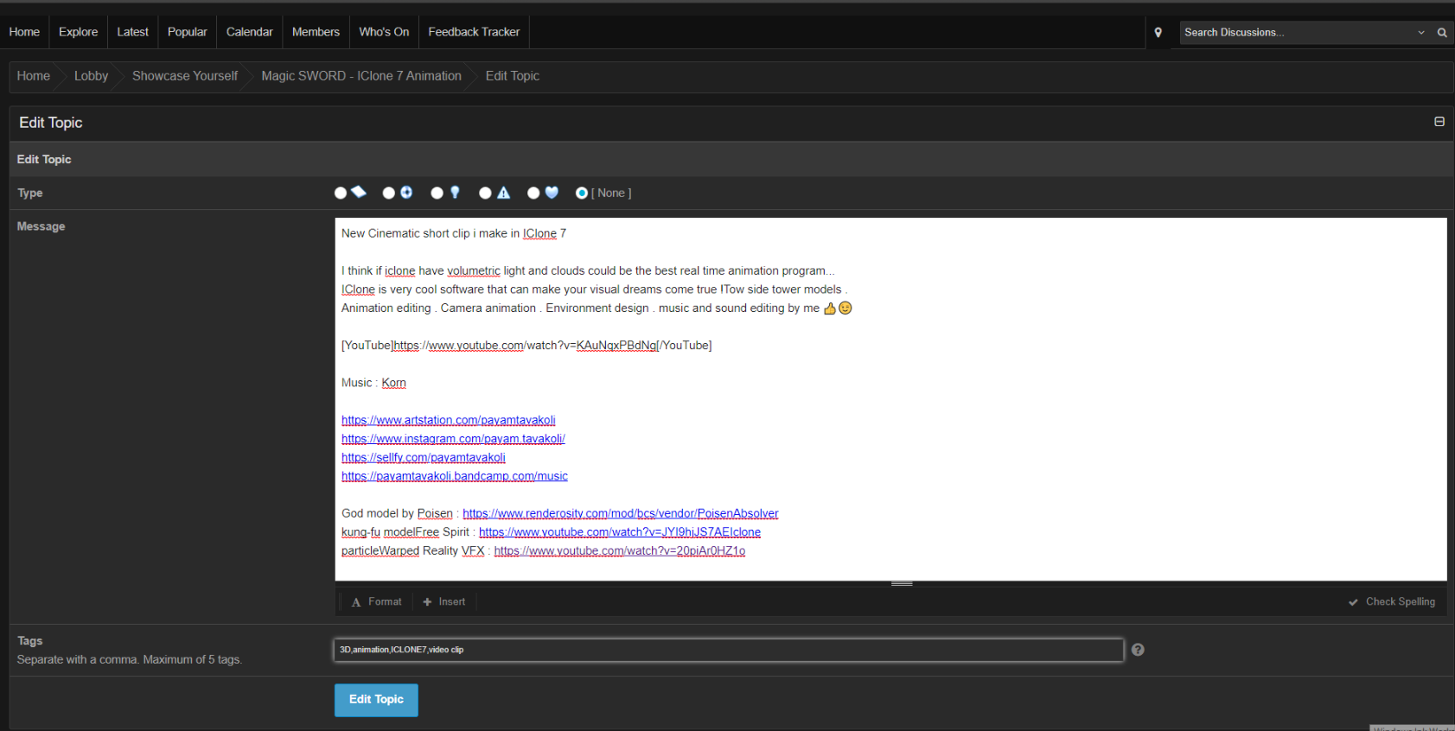Open Calendar in the top navigation
The width and height of the screenshot is (1455, 731).
pos(249,32)
